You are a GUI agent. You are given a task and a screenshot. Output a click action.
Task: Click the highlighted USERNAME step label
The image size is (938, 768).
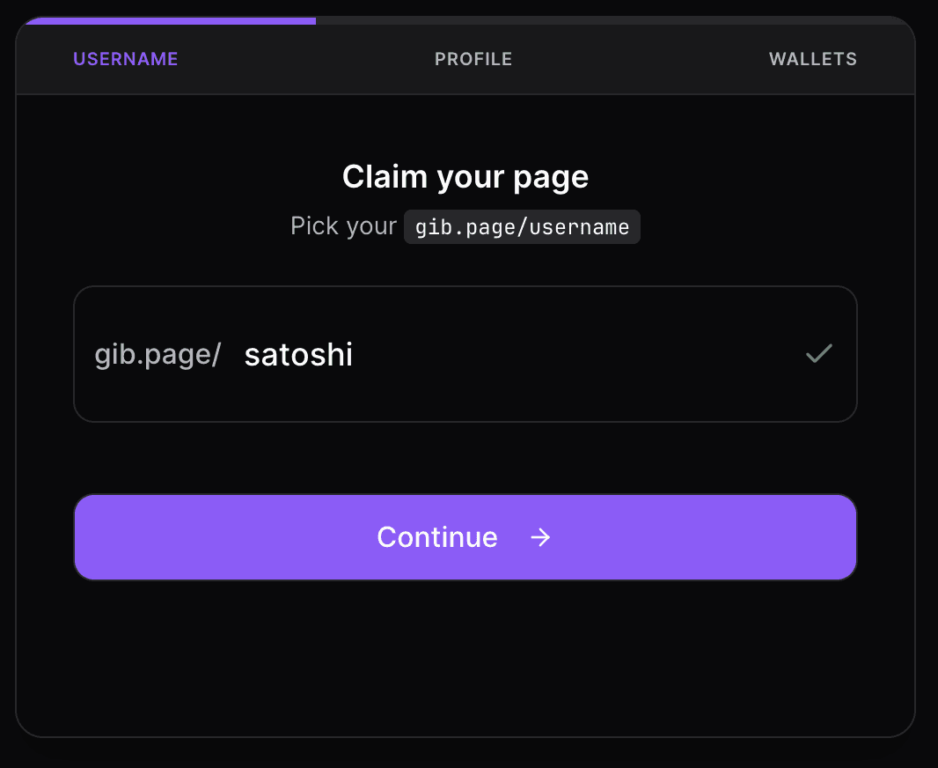(125, 59)
